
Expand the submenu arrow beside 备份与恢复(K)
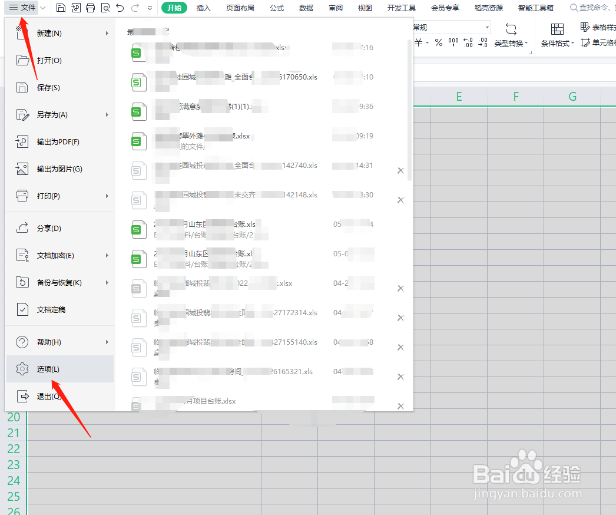coord(107,283)
